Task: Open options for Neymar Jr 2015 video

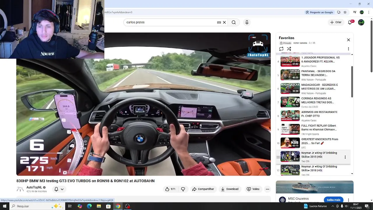Action: click(345, 157)
